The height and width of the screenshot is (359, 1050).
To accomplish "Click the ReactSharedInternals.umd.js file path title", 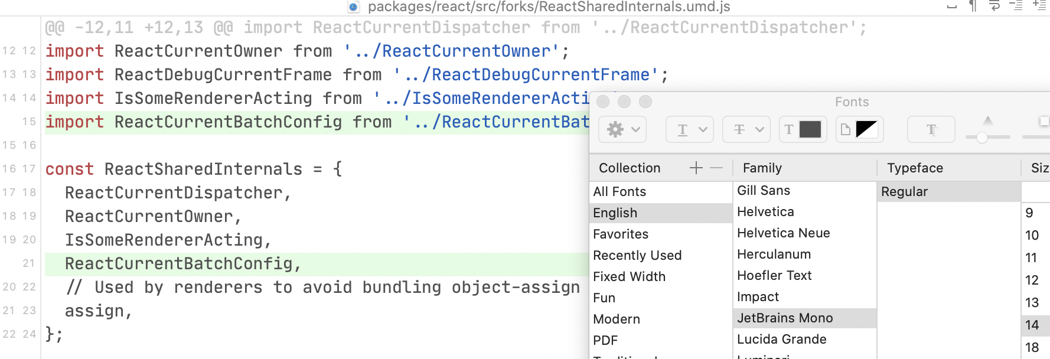I will tap(549, 7).
